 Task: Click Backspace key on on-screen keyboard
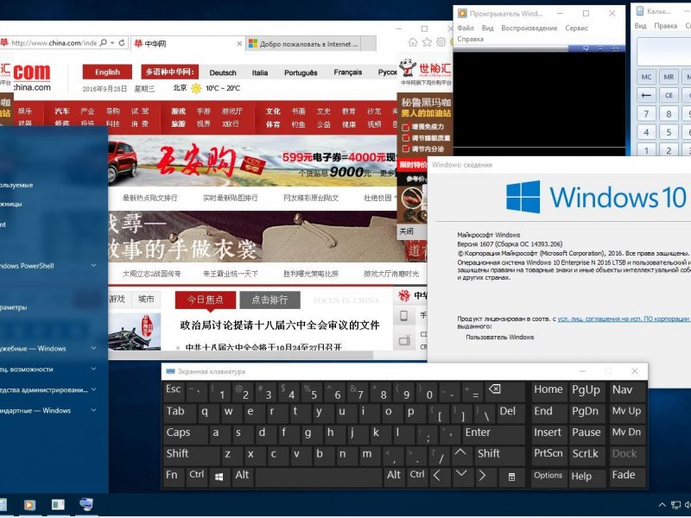click(505, 391)
